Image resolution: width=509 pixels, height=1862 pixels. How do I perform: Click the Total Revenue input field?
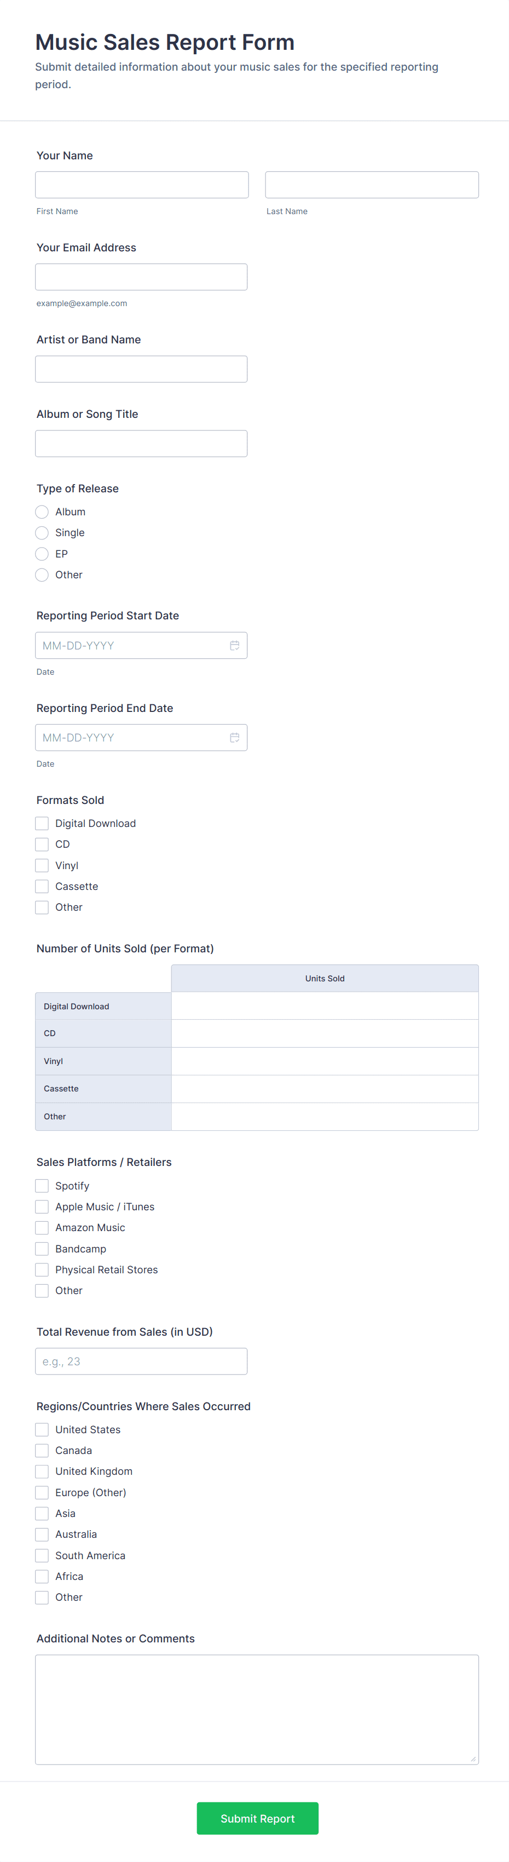tap(141, 1361)
